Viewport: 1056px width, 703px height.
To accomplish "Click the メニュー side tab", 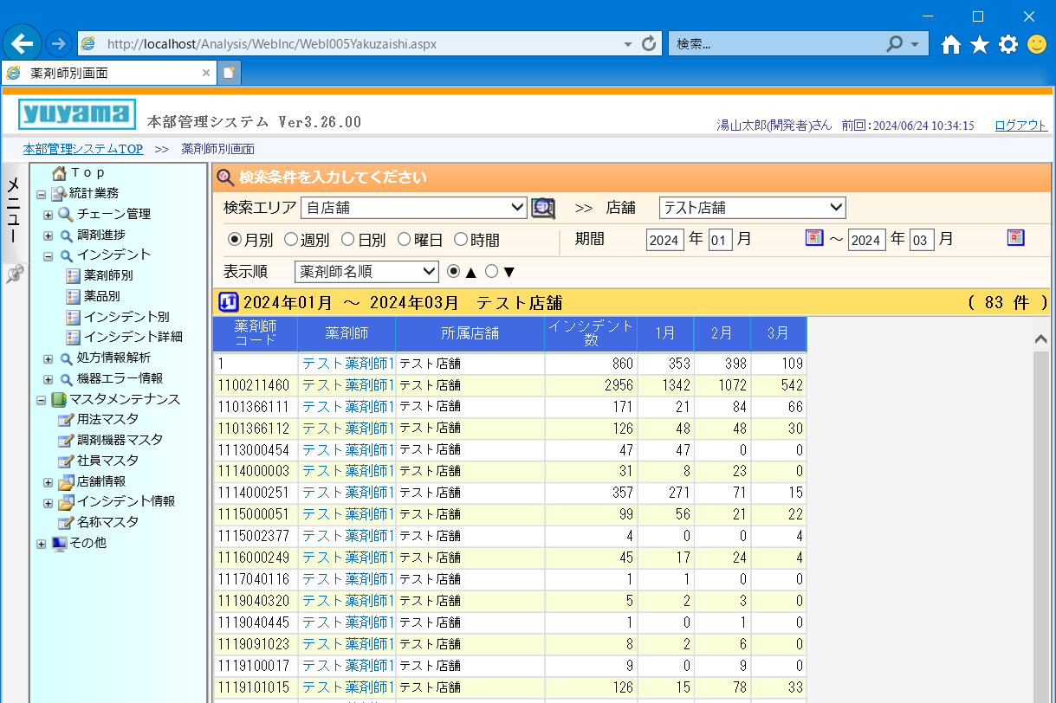I will [14, 212].
